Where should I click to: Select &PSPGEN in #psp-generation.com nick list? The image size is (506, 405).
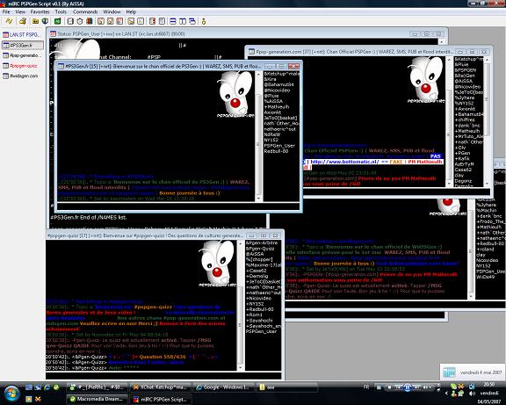click(x=466, y=70)
